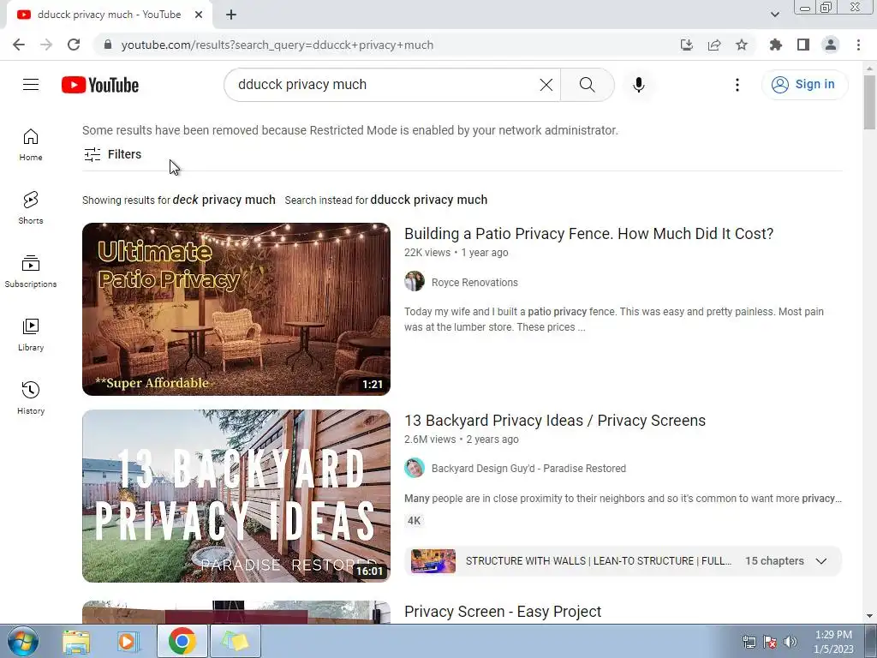The height and width of the screenshot is (658, 877).
Task: Bookmark this page with star icon
Action: pos(742,45)
